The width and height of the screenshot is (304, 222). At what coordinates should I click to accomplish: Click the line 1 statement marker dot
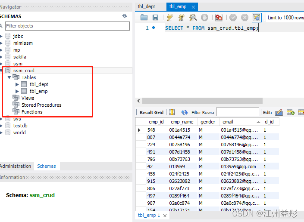(154, 28)
